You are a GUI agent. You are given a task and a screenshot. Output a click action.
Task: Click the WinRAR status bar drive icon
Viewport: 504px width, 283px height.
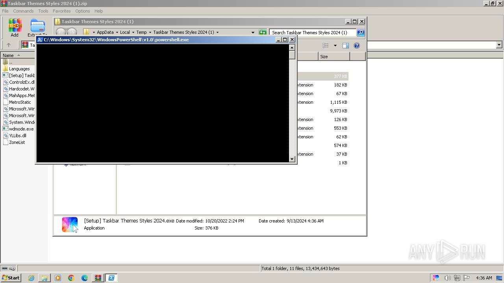(x=4, y=268)
